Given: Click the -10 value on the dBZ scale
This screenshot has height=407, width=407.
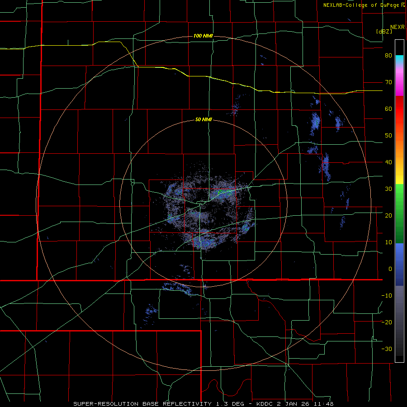Looking at the screenshot, I should 387,295.
